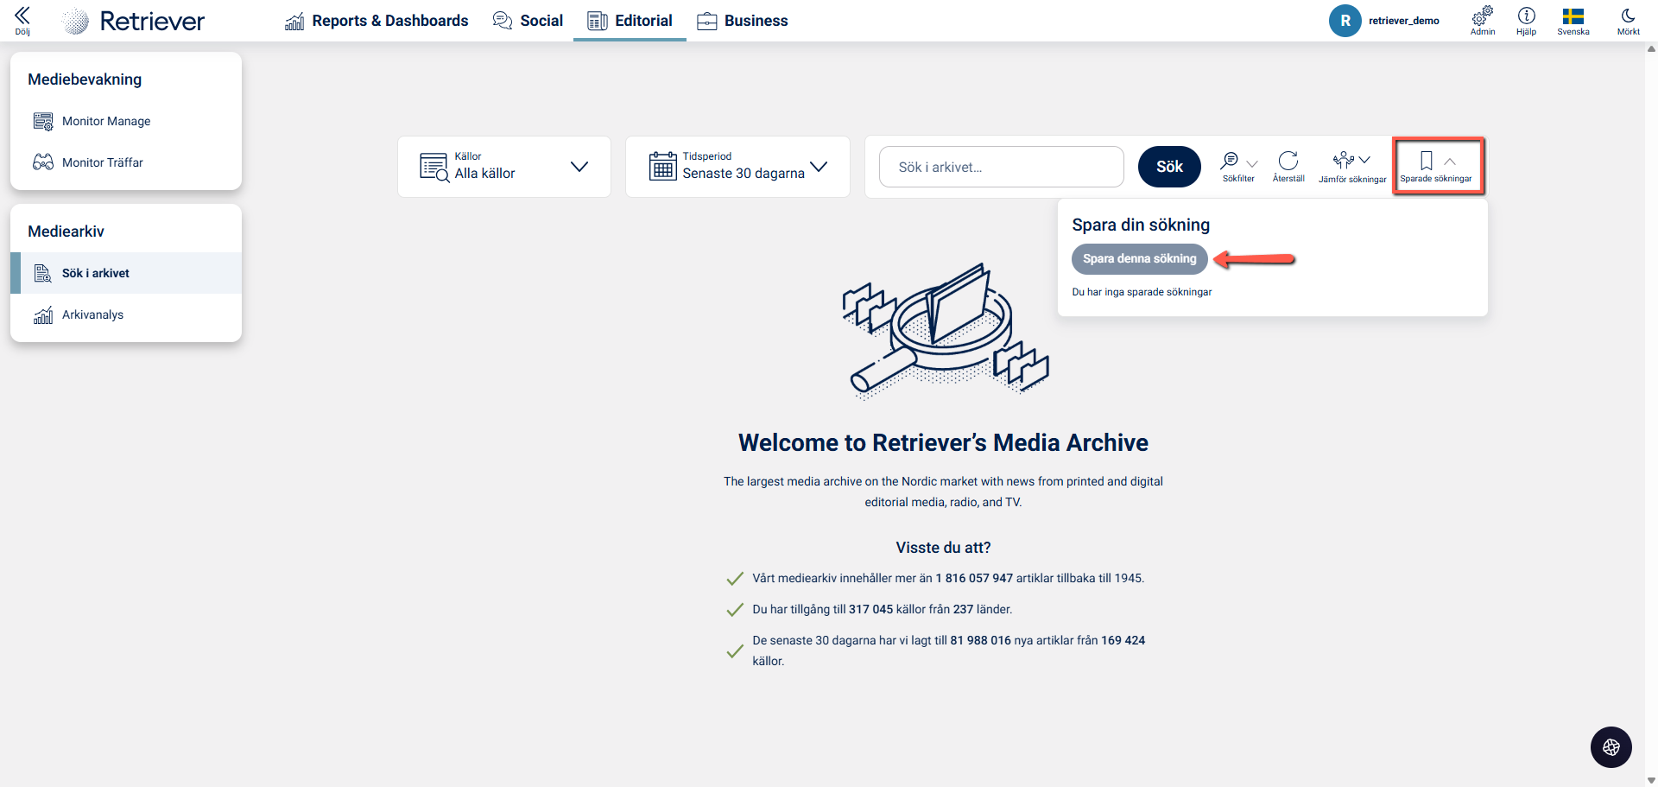Open Monitor Manage in the sidebar
Viewport: 1658px width, 787px height.
[x=126, y=121]
